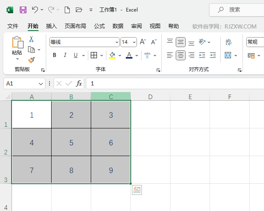Toggle bold formatting
This screenshot has width=264, height=211.
(x=54, y=55)
